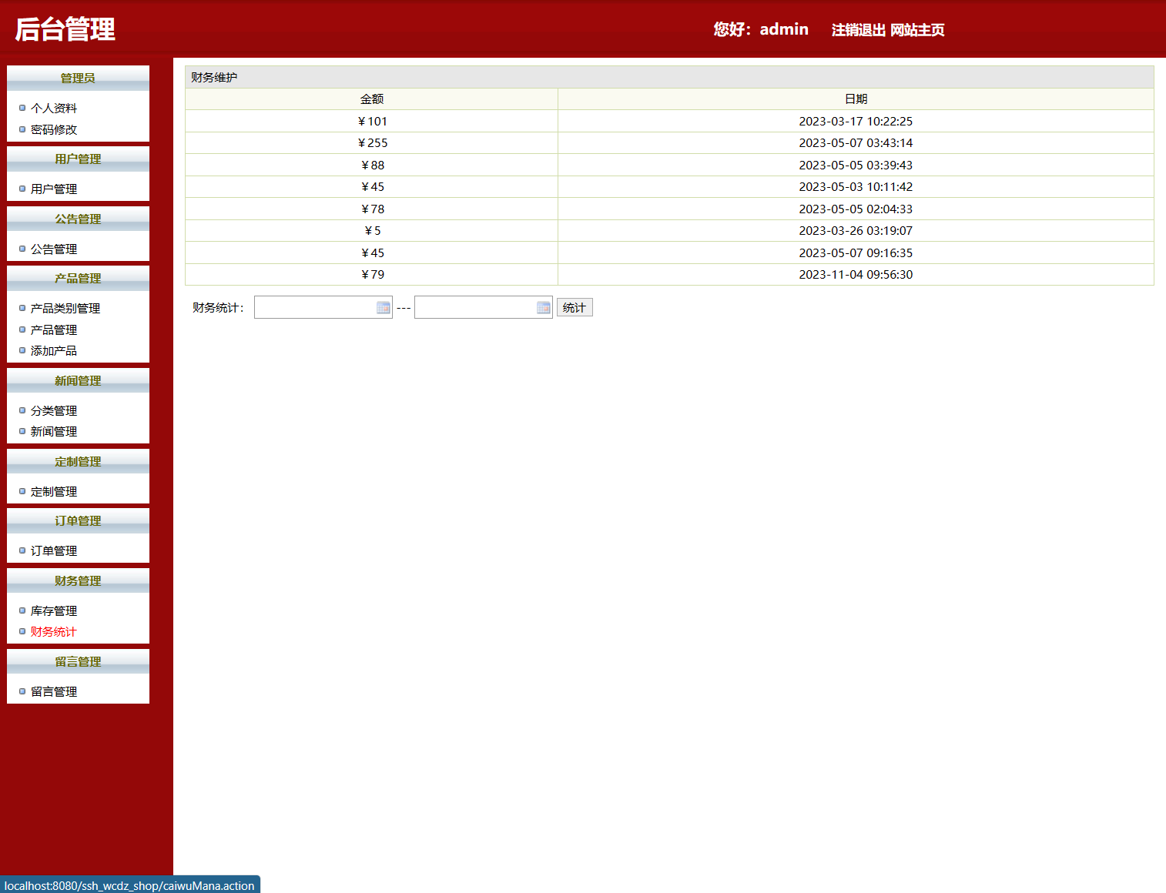
Task: Click the ¥79 amount cell
Action: 372,275
